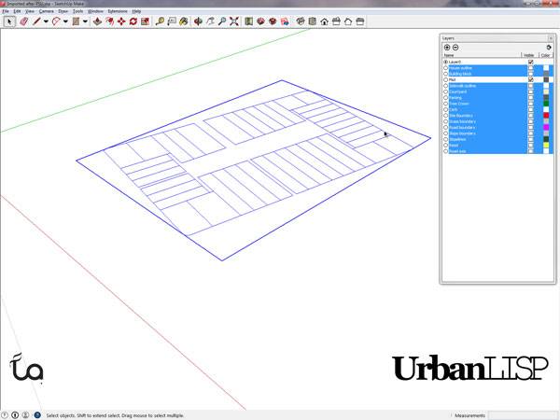Delete layer using minus icon
The image size is (560, 420).
click(455, 47)
